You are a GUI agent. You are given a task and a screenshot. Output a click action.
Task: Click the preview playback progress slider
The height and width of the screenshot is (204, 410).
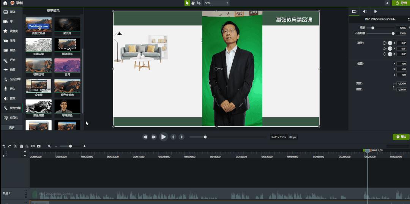[228, 137]
